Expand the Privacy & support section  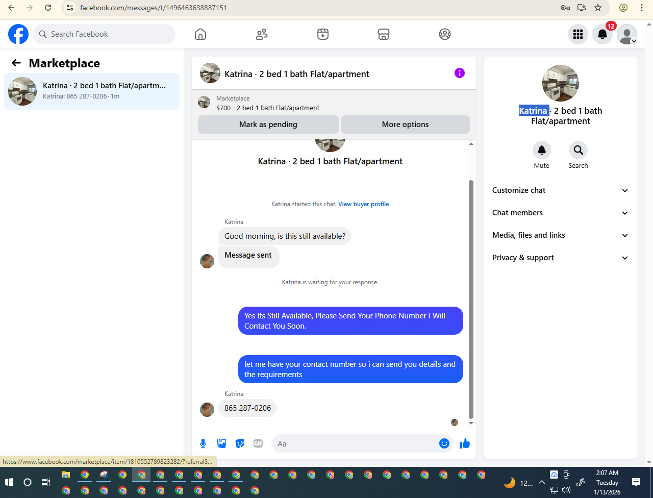coord(560,258)
